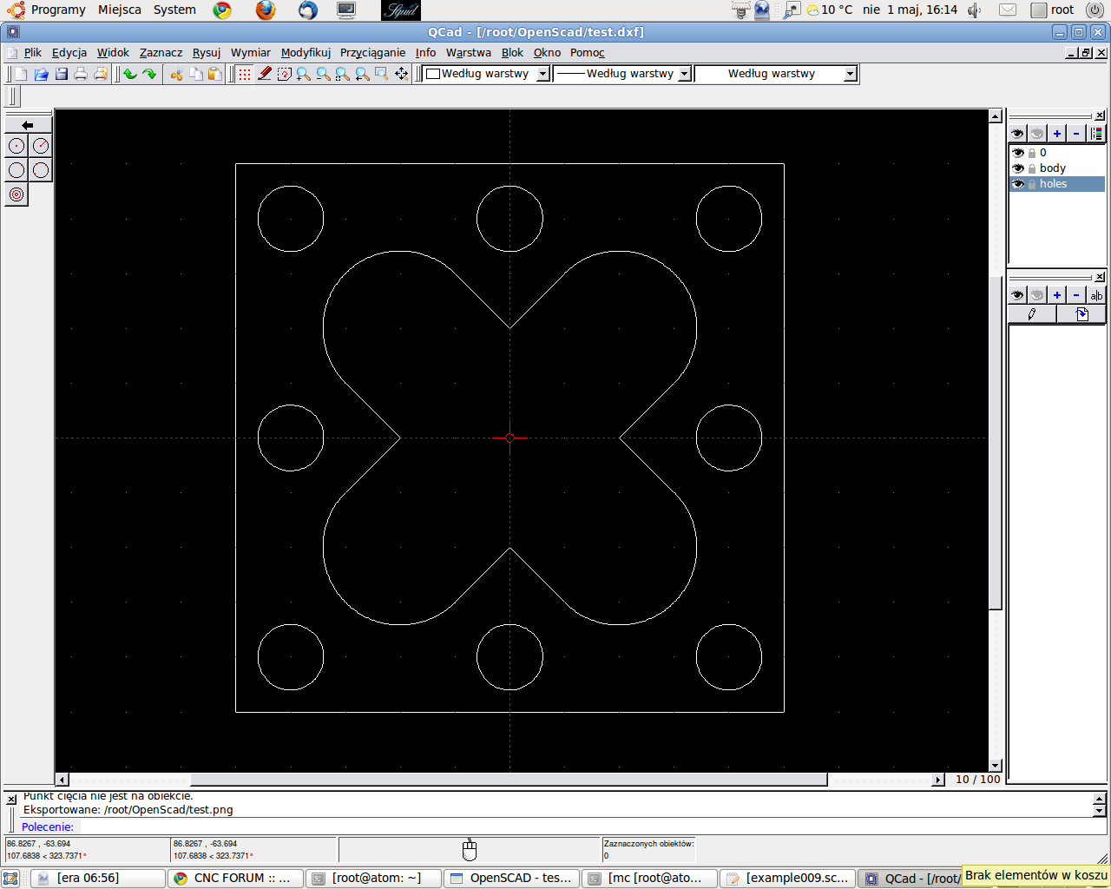
Task: Open the Przyciąganie menu
Action: (372, 53)
